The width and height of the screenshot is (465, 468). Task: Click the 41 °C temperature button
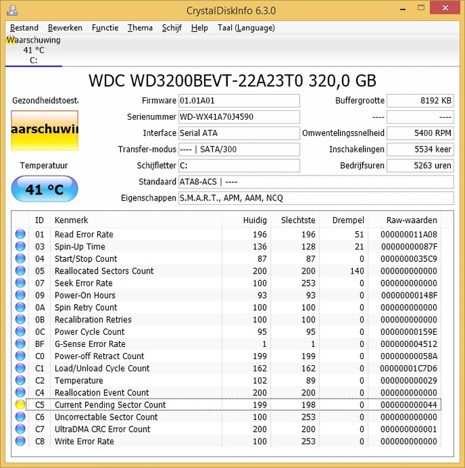click(44, 189)
